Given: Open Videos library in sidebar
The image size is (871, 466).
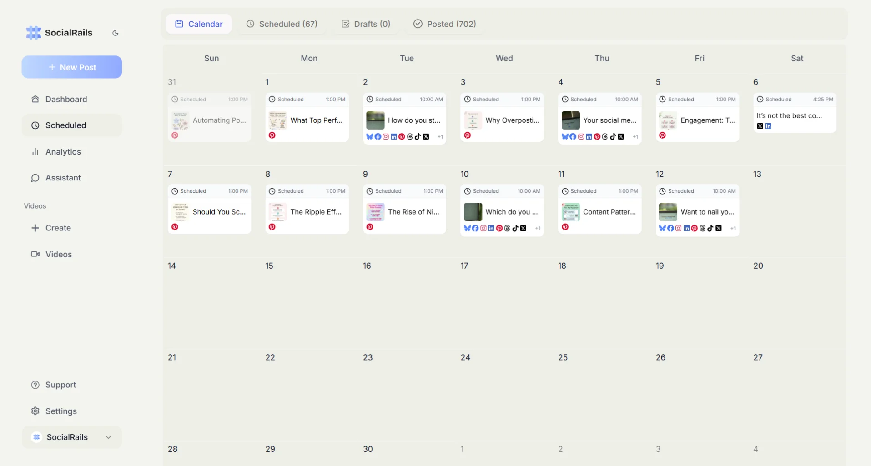Looking at the screenshot, I should click(72, 254).
